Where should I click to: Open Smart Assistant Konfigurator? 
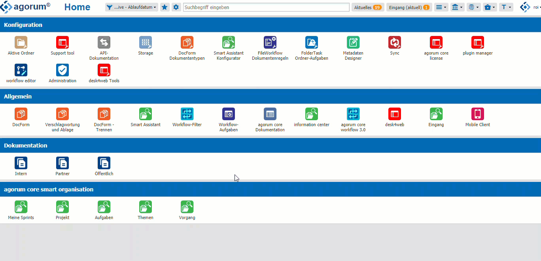(229, 42)
